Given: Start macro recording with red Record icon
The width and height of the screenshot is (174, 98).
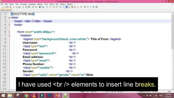Looking at the screenshot, I should [x=85, y=7].
